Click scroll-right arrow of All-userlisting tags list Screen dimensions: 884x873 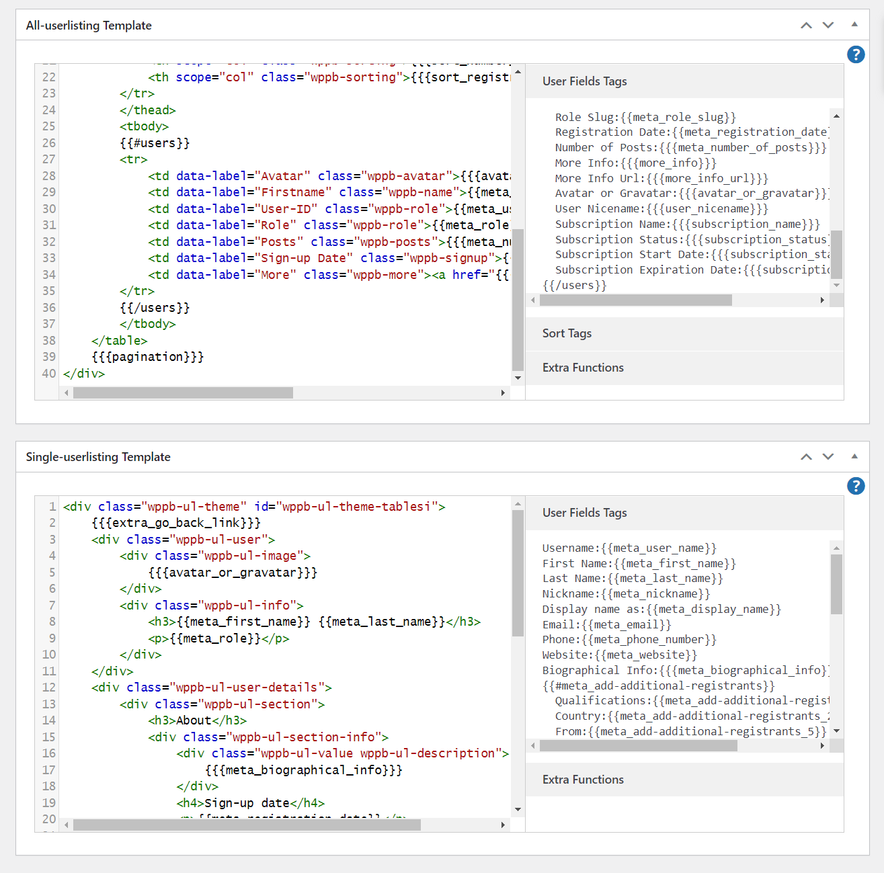pyautogui.click(x=821, y=300)
